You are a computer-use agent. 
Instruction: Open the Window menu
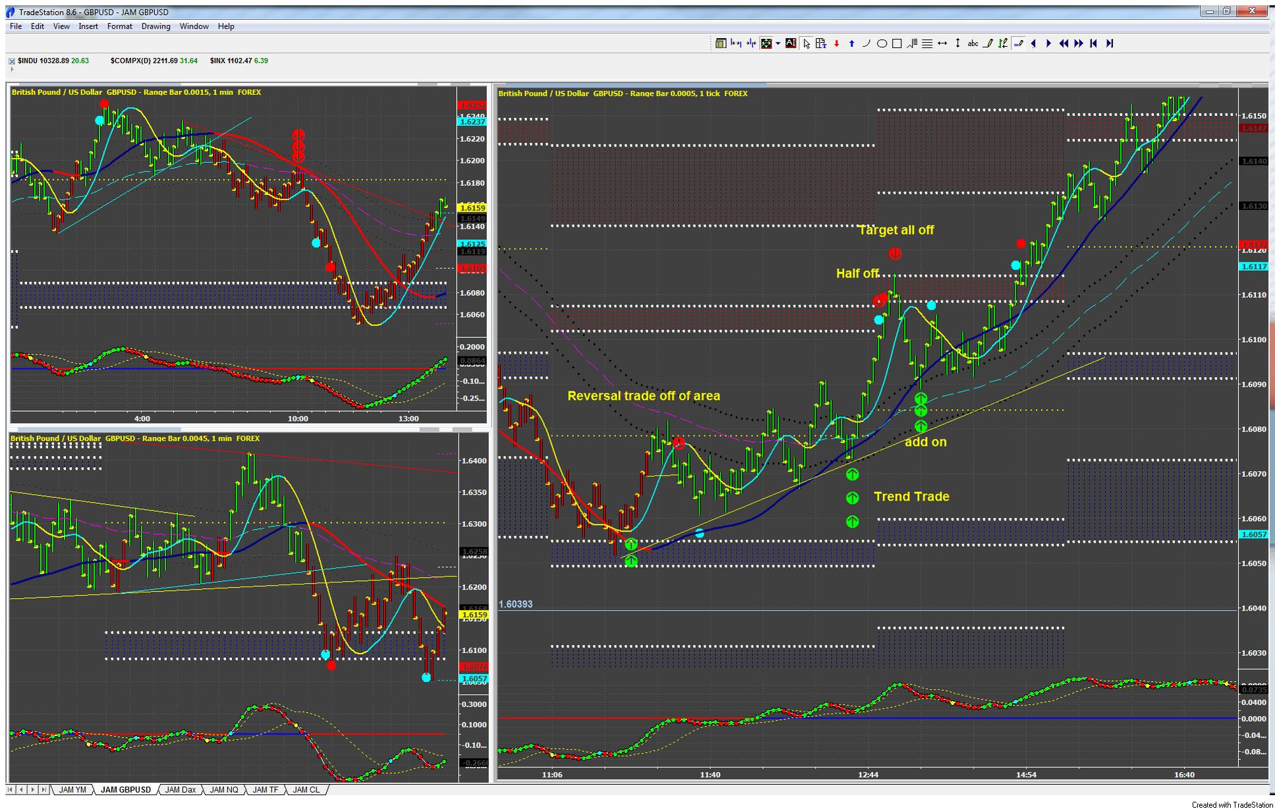click(194, 26)
